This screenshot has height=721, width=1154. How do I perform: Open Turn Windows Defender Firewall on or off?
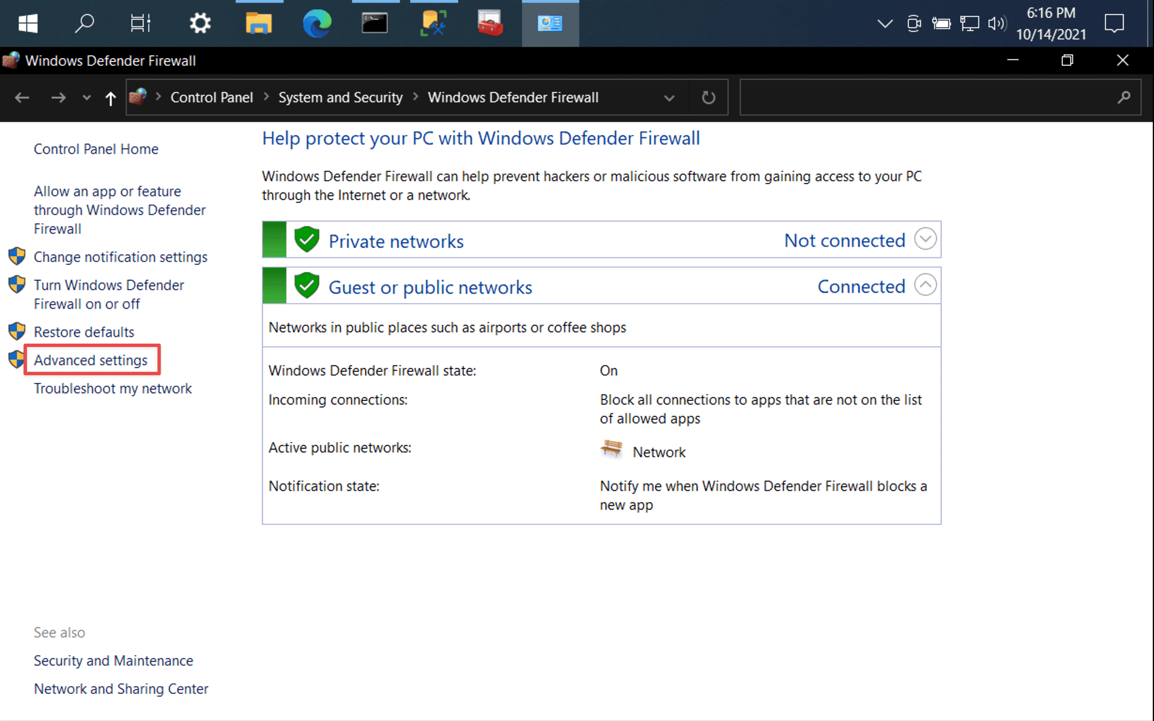click(x=109, y=294)
